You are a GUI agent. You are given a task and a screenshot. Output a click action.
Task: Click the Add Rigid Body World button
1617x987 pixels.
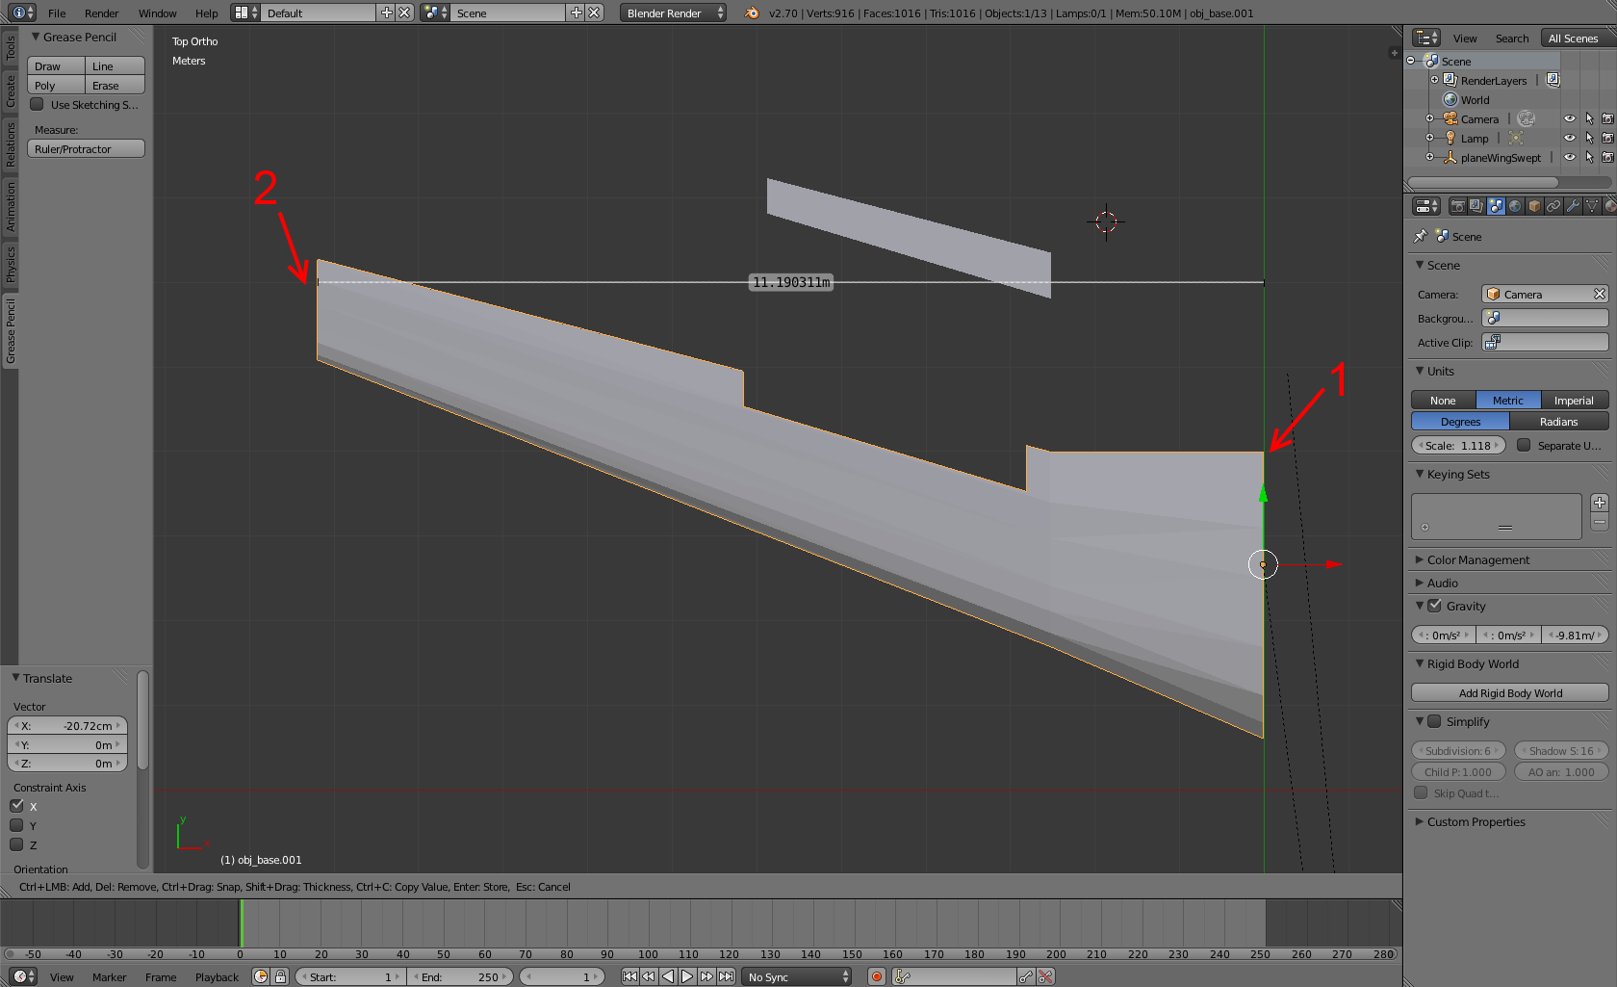click(1509, 693)
